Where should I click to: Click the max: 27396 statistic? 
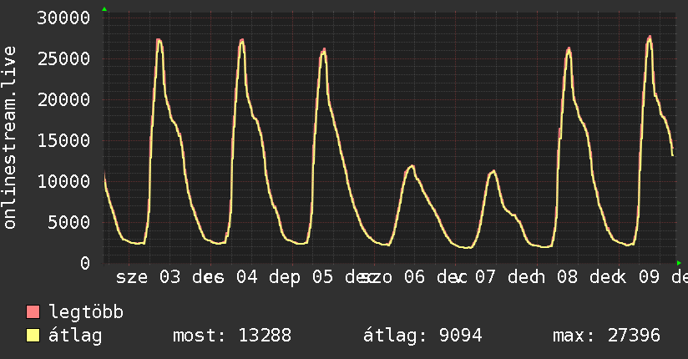coord(606,336)
